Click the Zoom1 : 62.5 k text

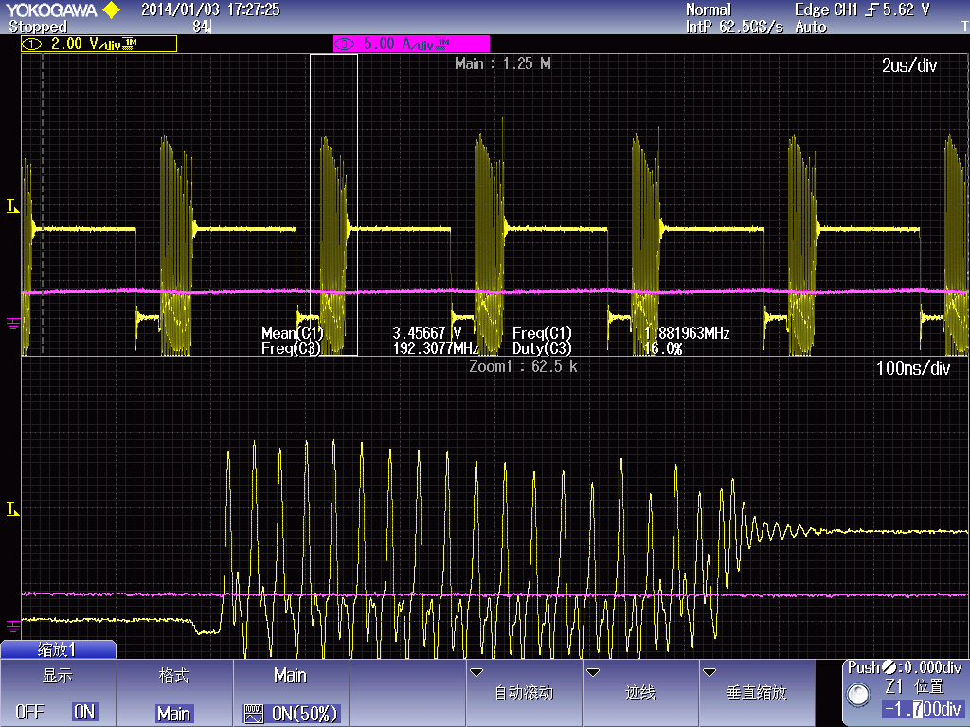coord(523,366)
